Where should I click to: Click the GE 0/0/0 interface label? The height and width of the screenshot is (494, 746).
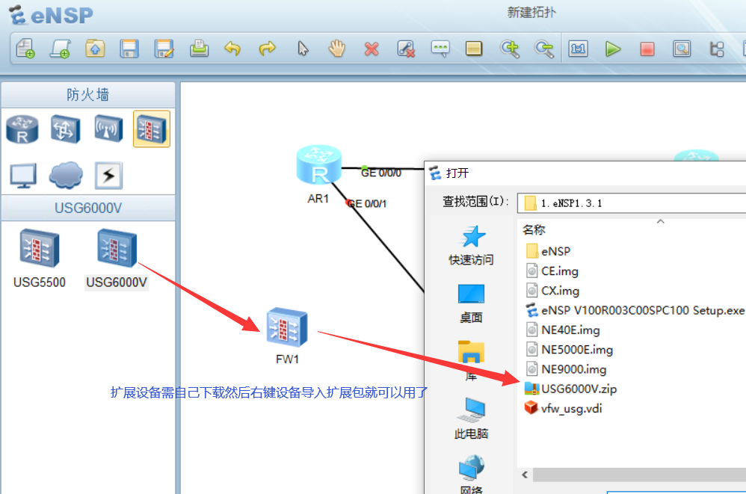click(x=380, y=173)
